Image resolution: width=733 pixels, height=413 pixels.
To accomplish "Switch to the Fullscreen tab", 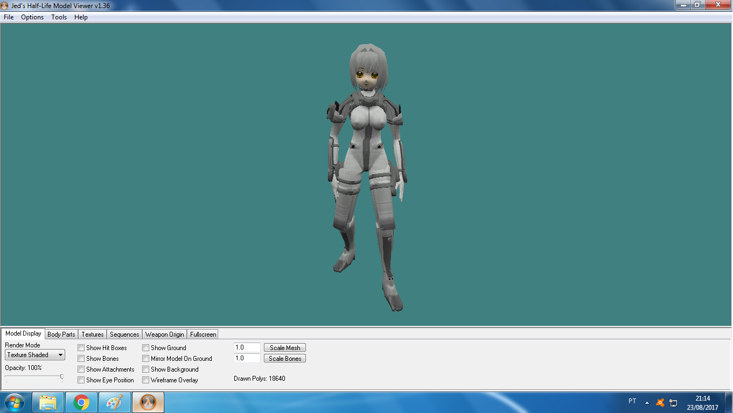I will click(x=203, y=334).
